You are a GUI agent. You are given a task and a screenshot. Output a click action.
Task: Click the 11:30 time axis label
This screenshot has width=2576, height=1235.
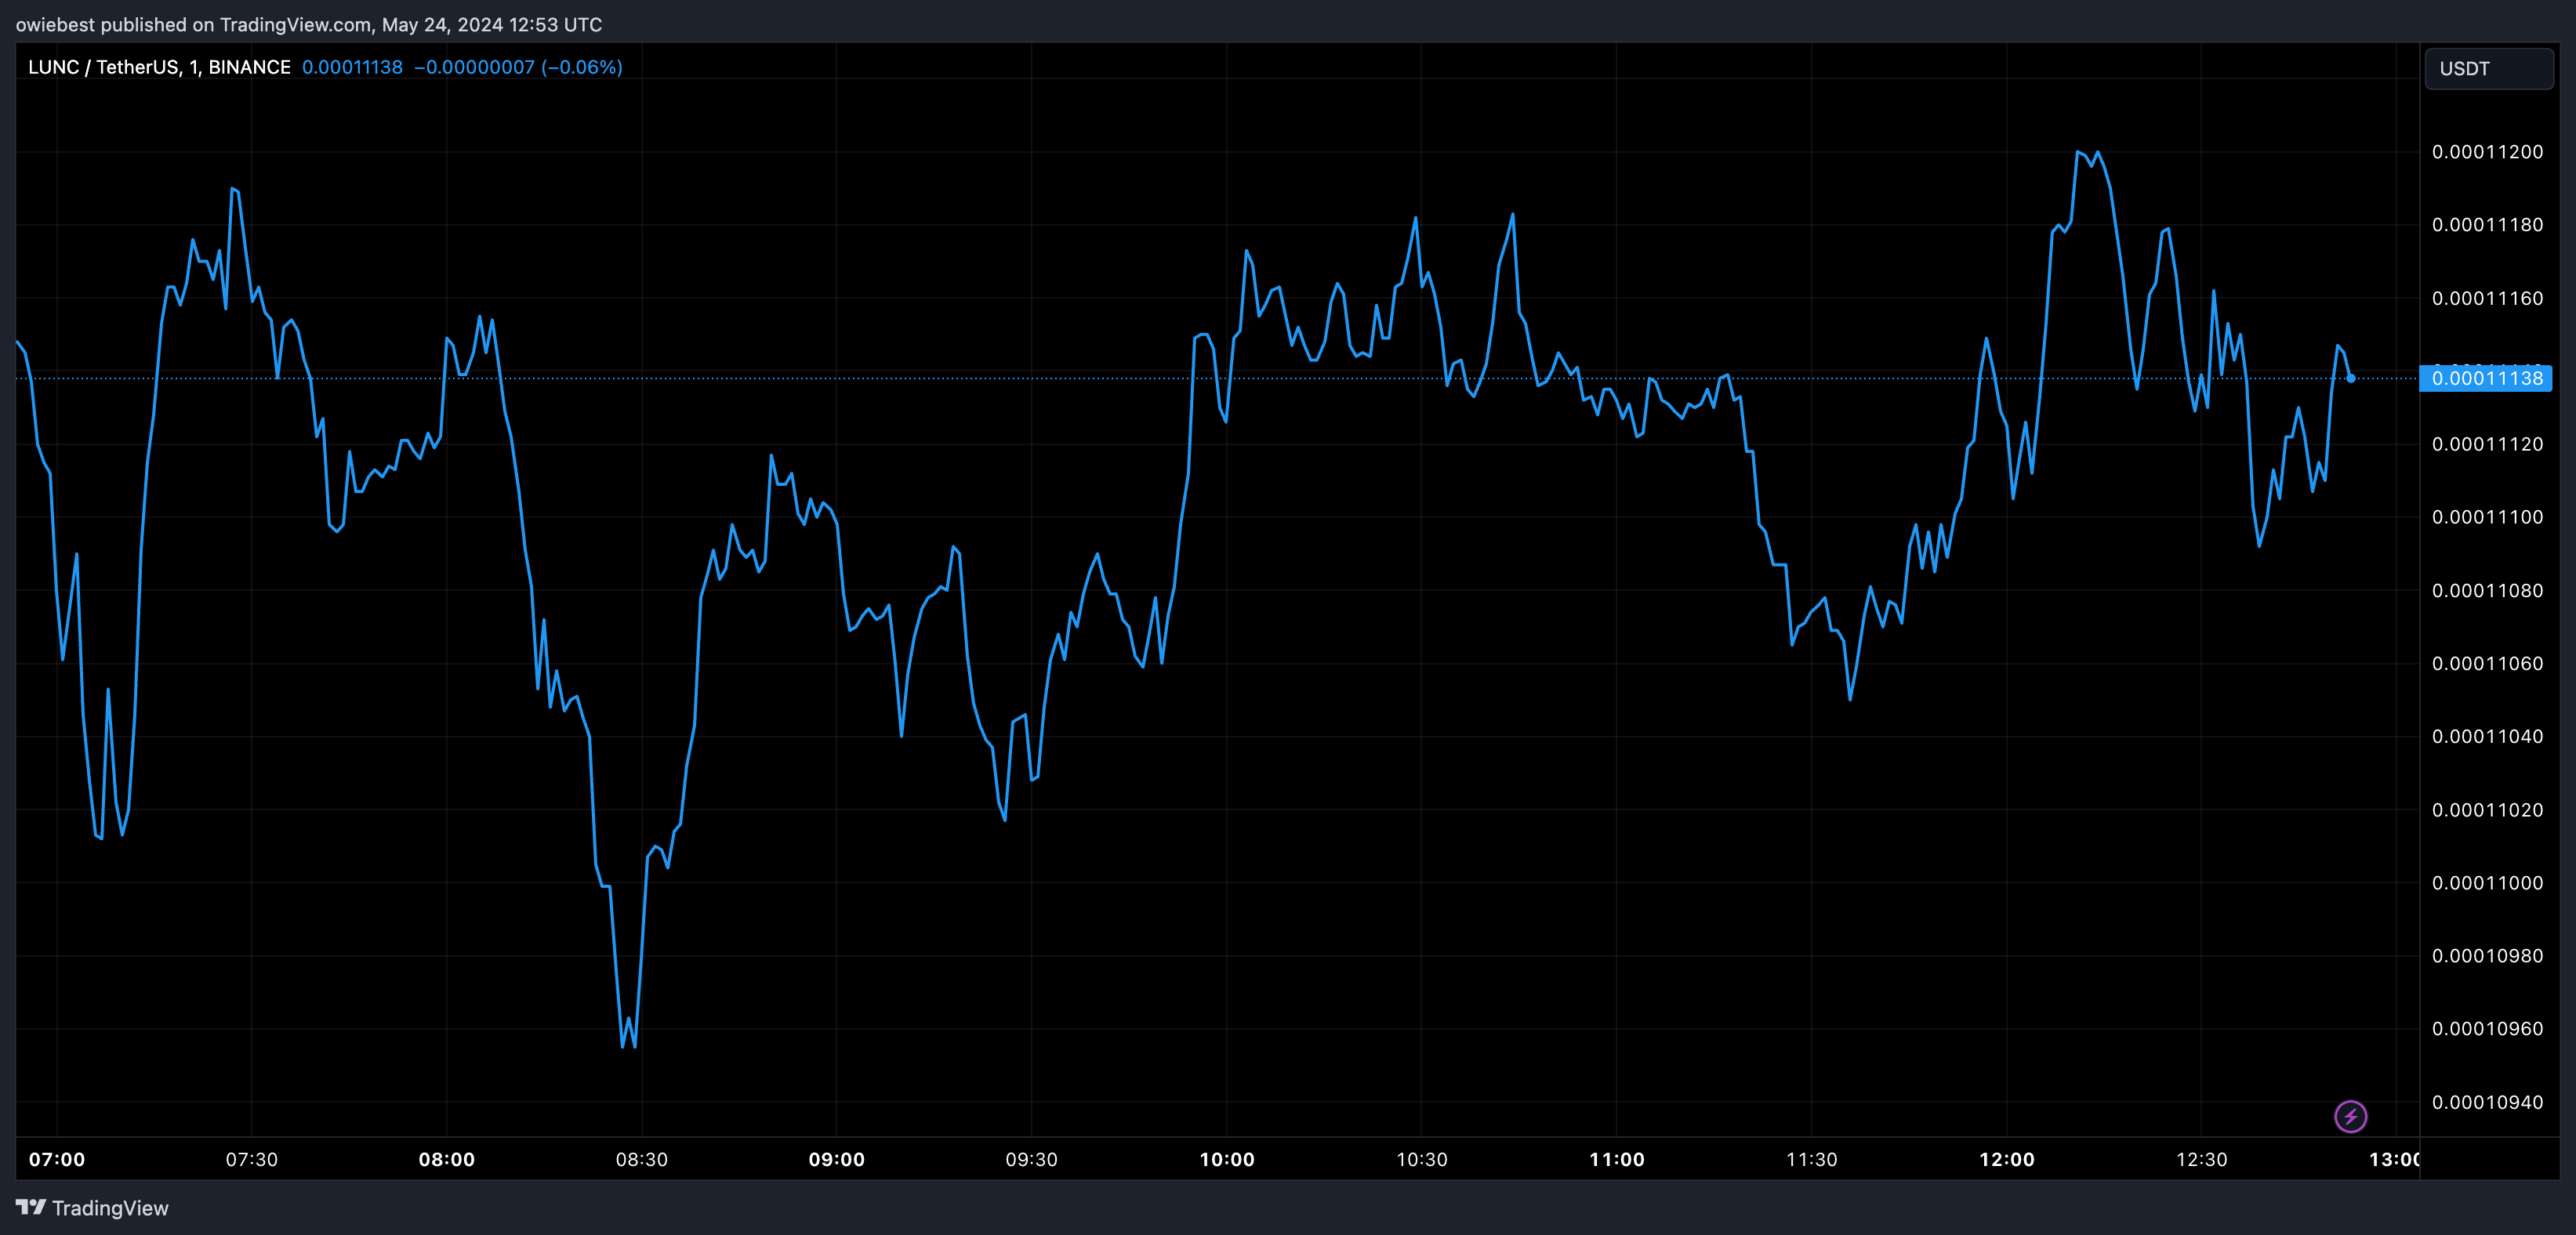(1811, 1159)
